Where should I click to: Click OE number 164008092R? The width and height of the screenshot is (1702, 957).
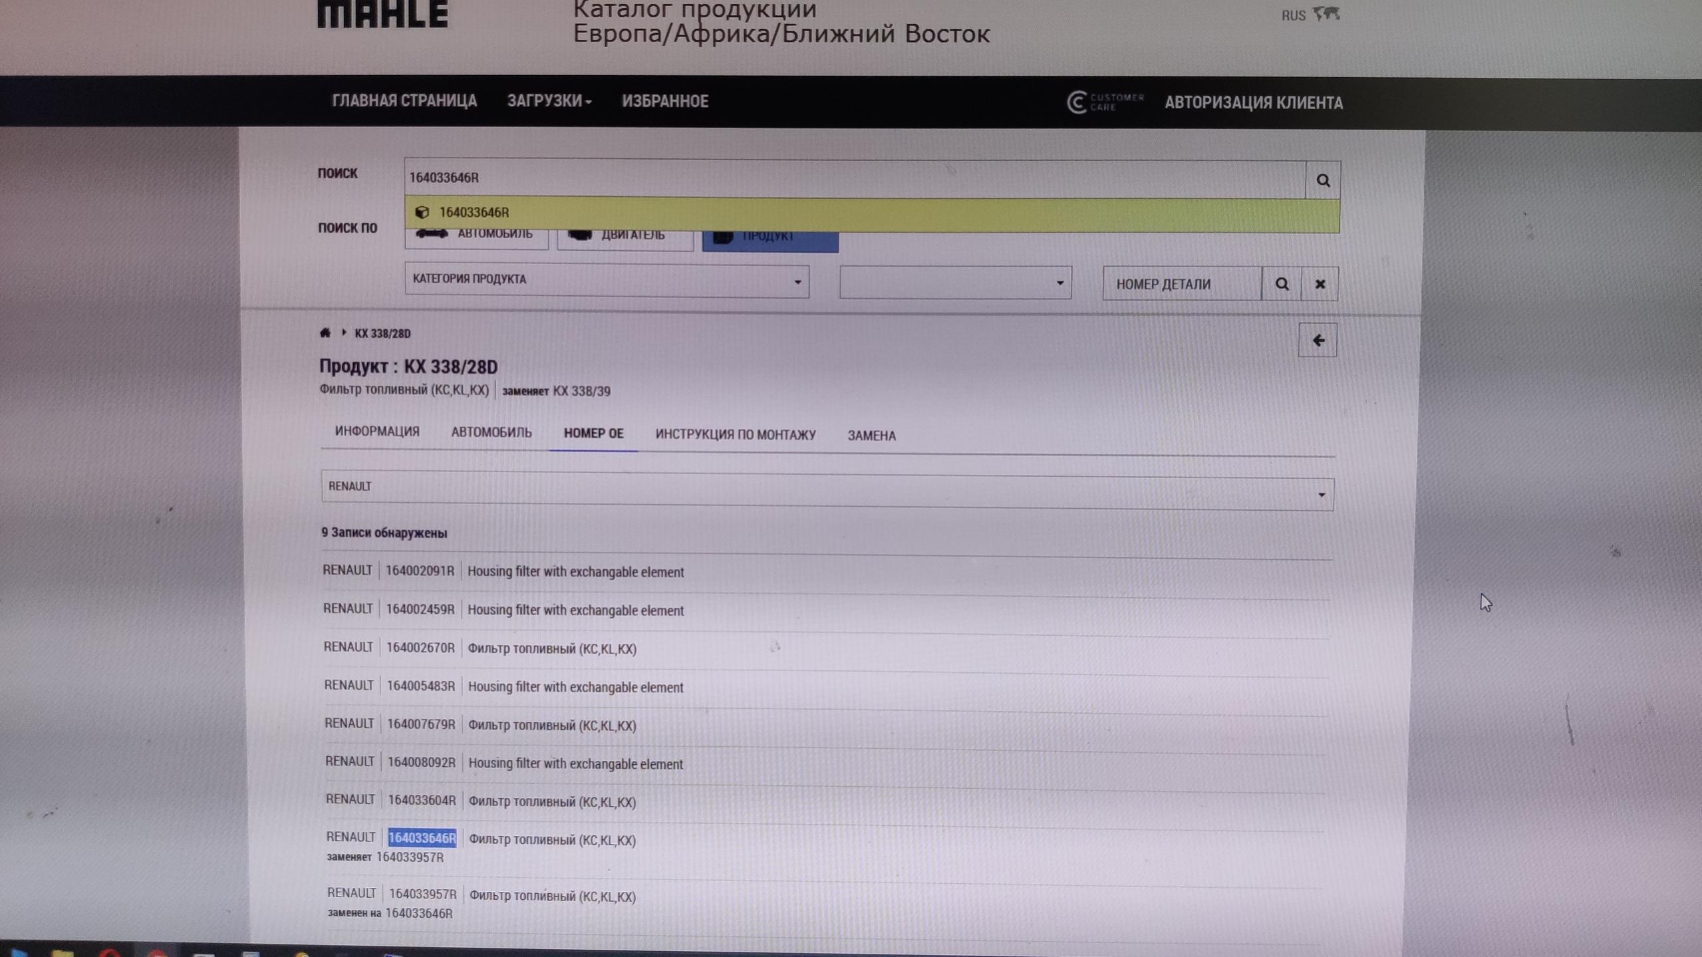click(x=422, y=762)
